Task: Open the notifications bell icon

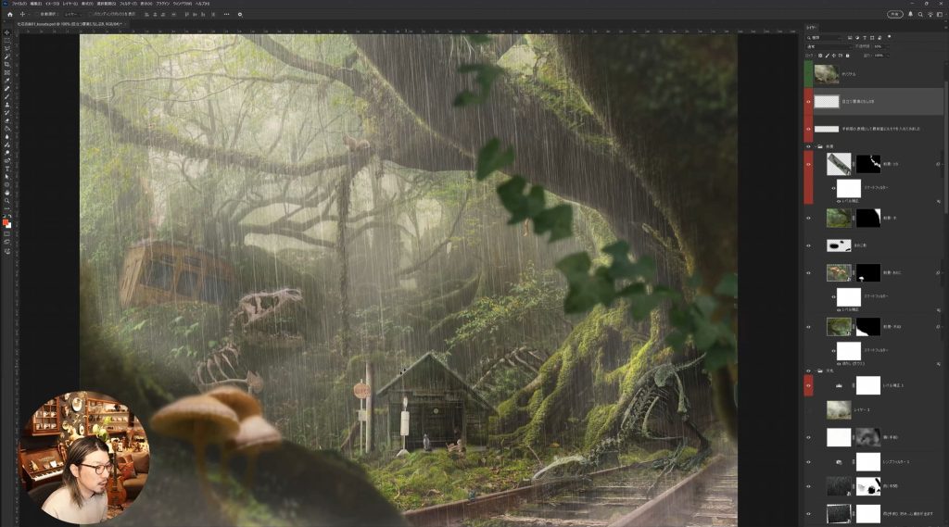Action: coord(910,15)
